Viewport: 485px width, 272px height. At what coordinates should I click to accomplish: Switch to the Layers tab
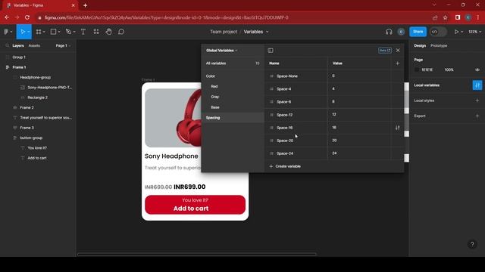tap(18, 45)
